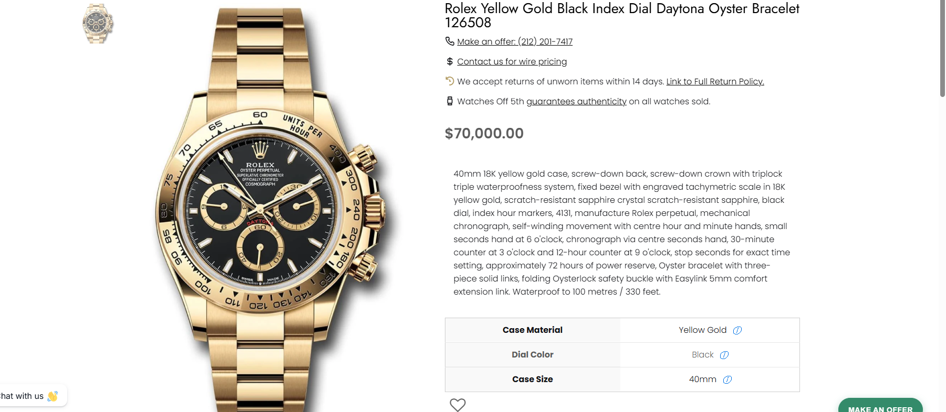The width and height of the screenshot is (946, 412).
Task: Add watch to wishlist with heart icon
Action: pyautogui.click(x=458, y=405)
